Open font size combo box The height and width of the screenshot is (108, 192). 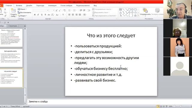point(52,10)
